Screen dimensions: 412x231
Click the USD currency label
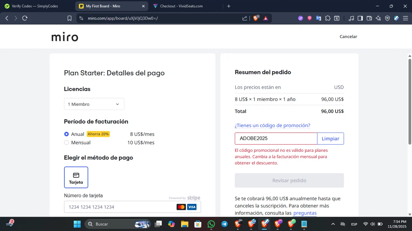click(339, 87)
